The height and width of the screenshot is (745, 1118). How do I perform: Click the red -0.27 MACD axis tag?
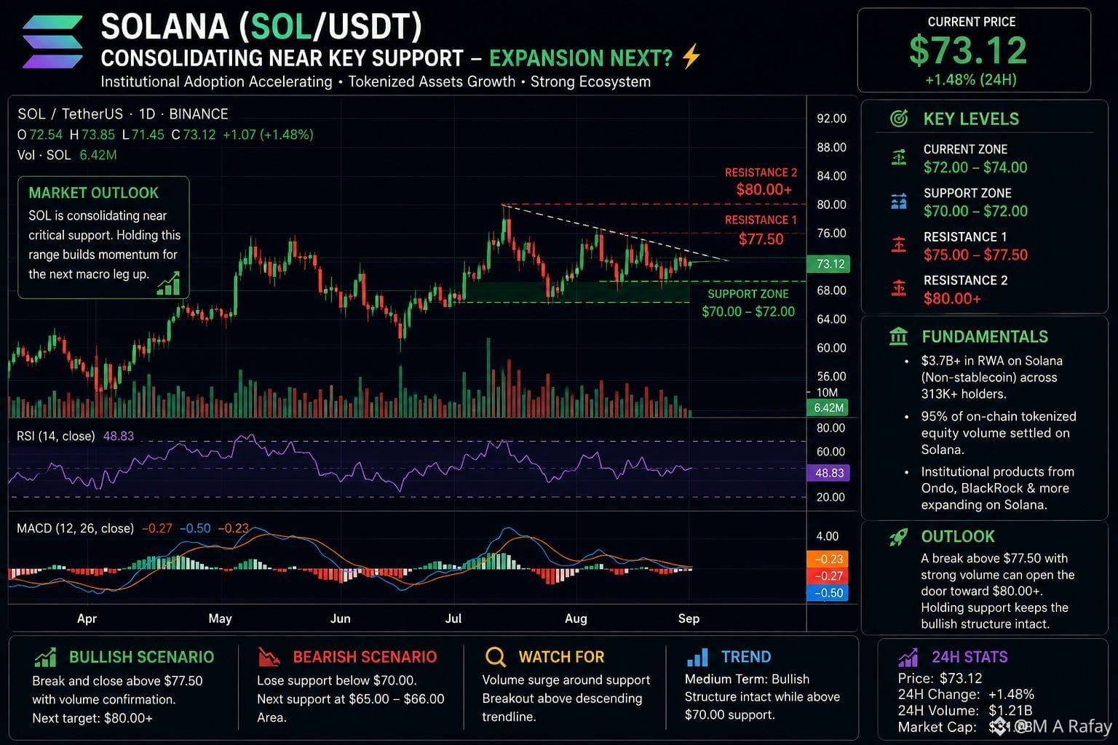828,576
